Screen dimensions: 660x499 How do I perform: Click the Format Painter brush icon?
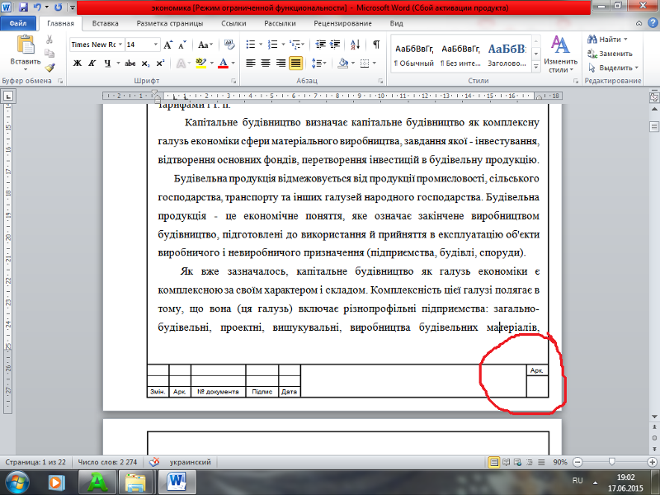[x=50, y=68]
